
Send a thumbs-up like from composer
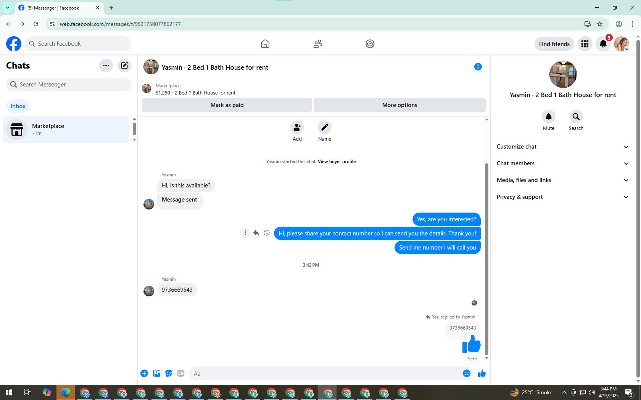[482, 373]
